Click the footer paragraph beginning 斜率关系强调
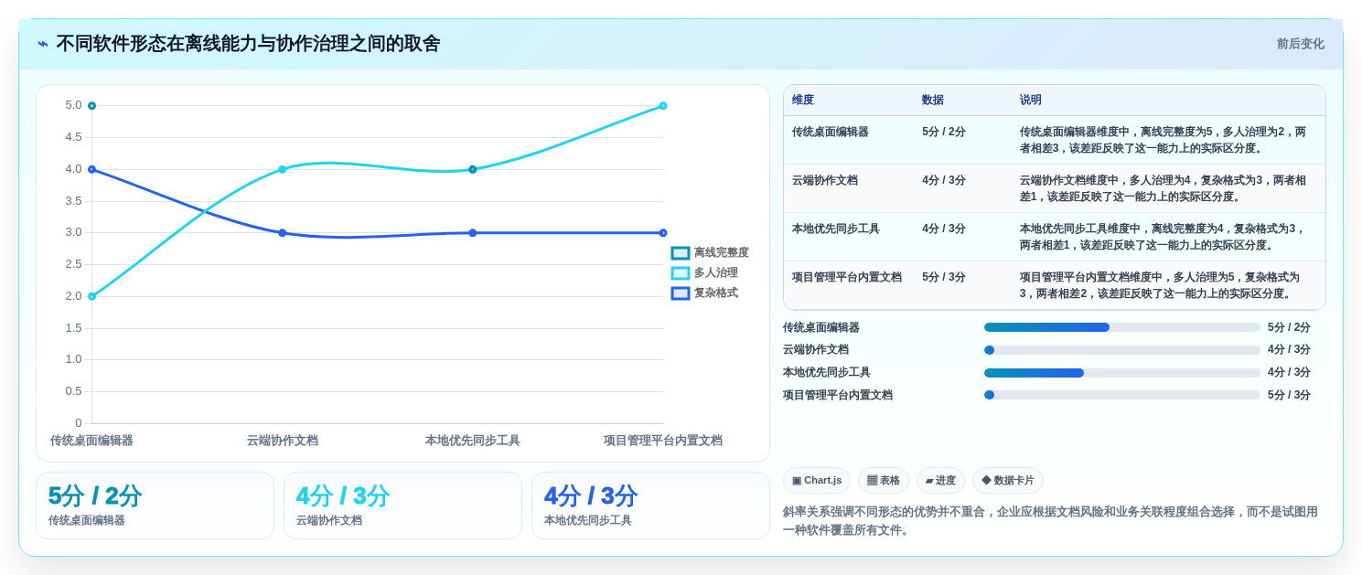This screenshot has height=575, width=1362. 1054,521
